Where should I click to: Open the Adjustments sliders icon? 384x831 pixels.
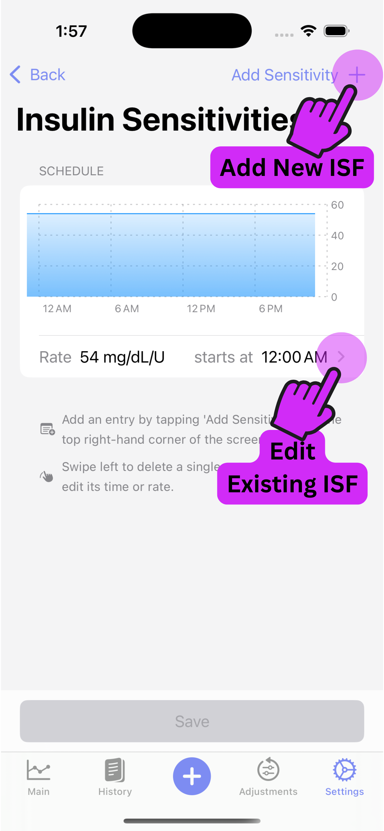268,770
